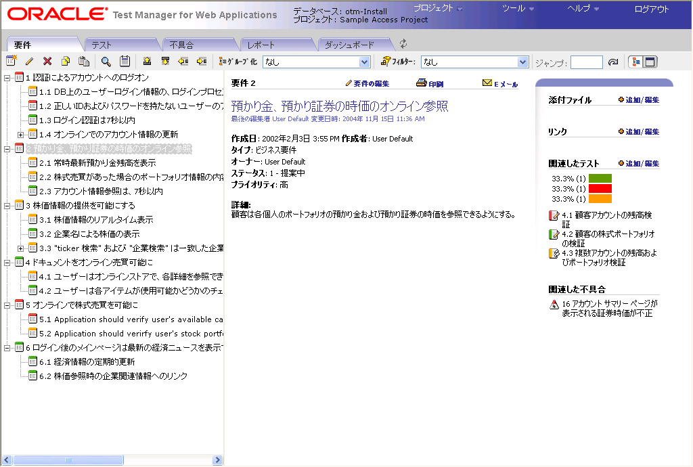The height and width of the screenshot is (467, 693).
Task: Click the paste clipboard icon
Action: (84, 62)
